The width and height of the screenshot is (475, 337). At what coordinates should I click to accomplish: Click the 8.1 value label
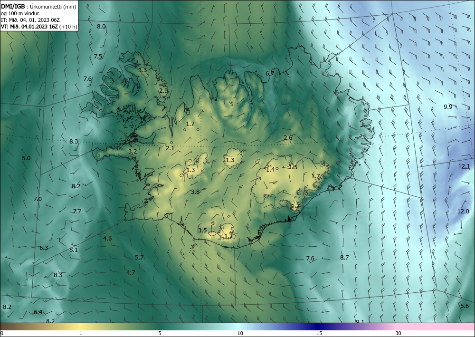[74, 250]
